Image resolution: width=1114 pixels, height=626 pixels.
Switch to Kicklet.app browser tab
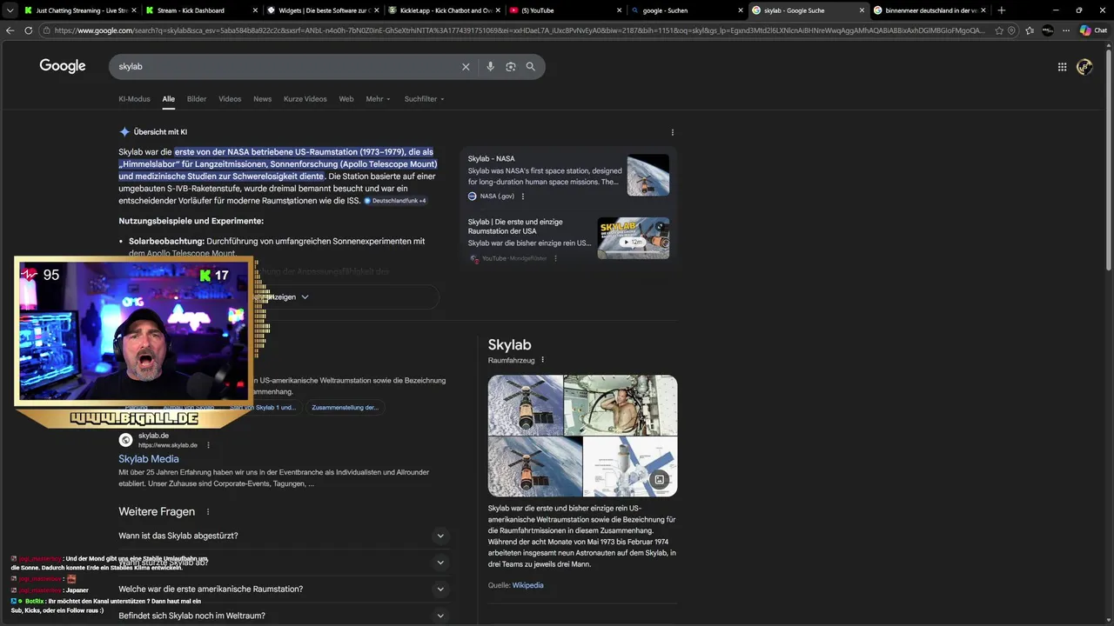444,10
